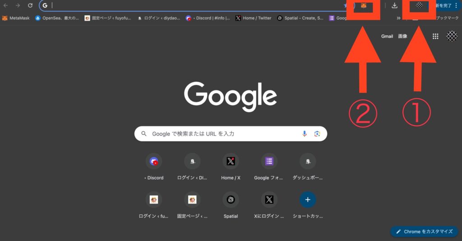Viewport: 462px width, 241px height.
Task: Open MetaMask bookmark
Action: coord(16,18)
